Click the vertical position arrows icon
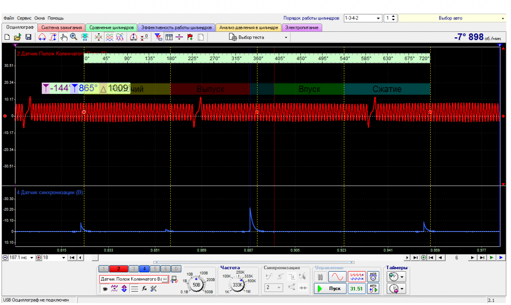This screenshot has width=511, height=305. (x=124, y=289)
